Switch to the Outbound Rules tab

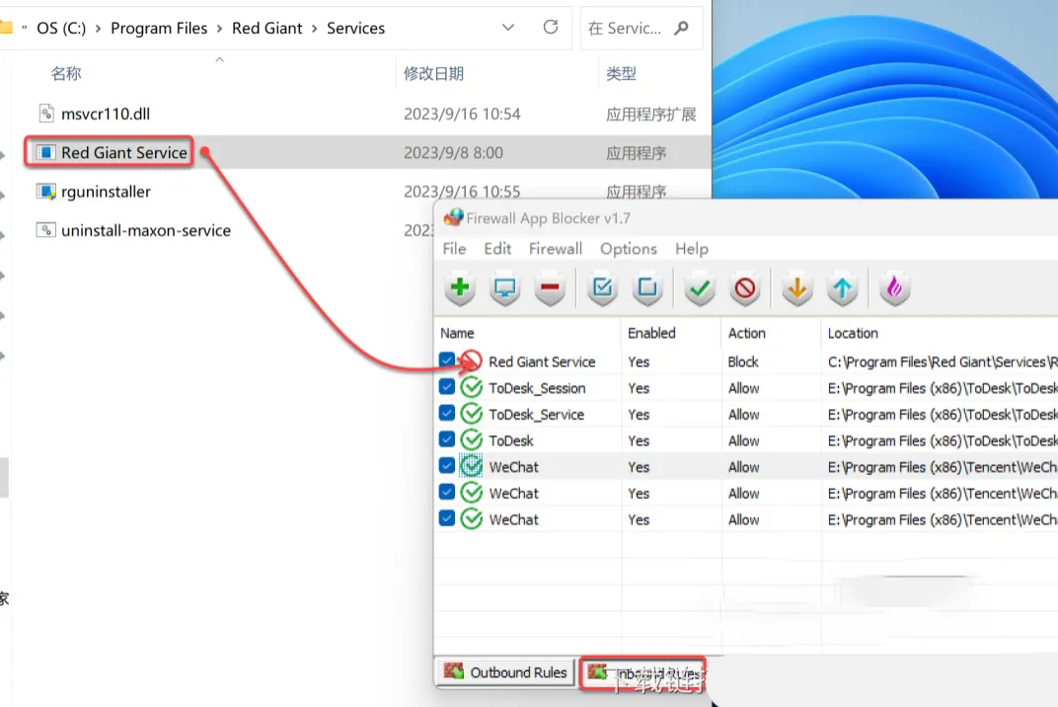tap(504, 672)
